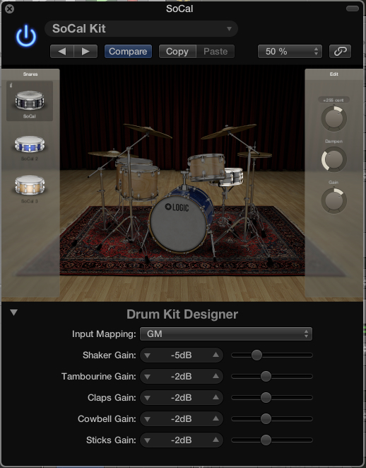The height and width of the screenshot is (468, 366).
Task: Click the Cowbell Gain -2dB value
Action: 182,418
